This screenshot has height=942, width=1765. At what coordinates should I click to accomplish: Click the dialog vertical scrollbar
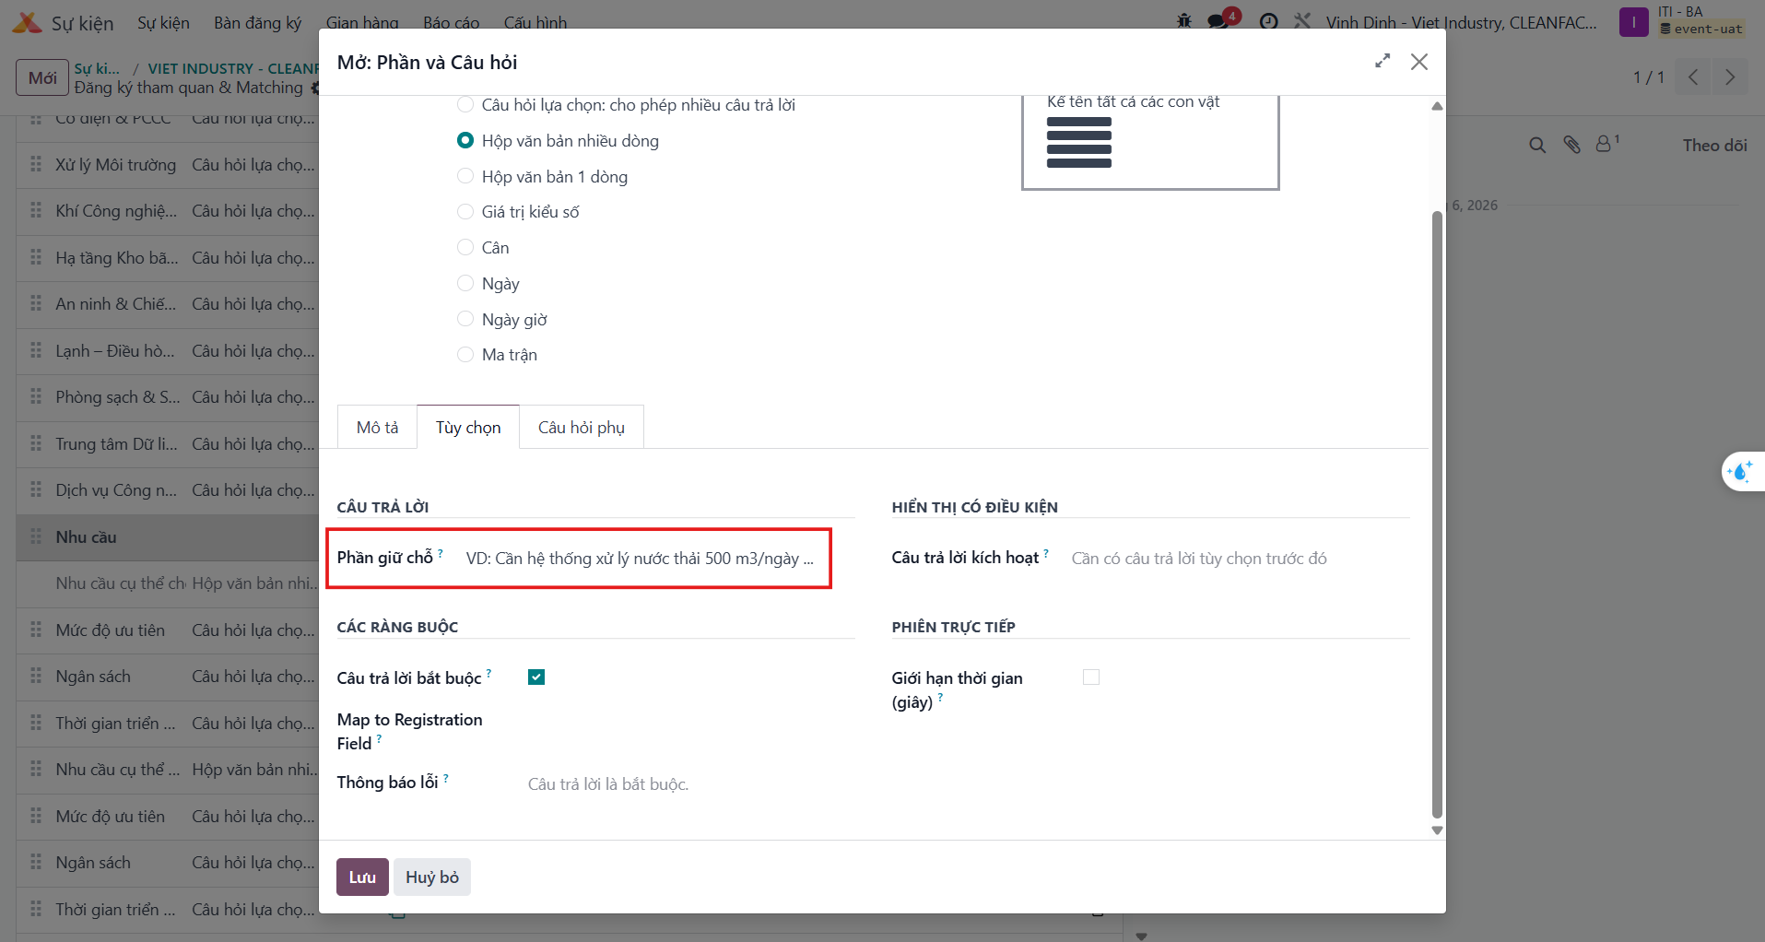(x=1437, y=514)
